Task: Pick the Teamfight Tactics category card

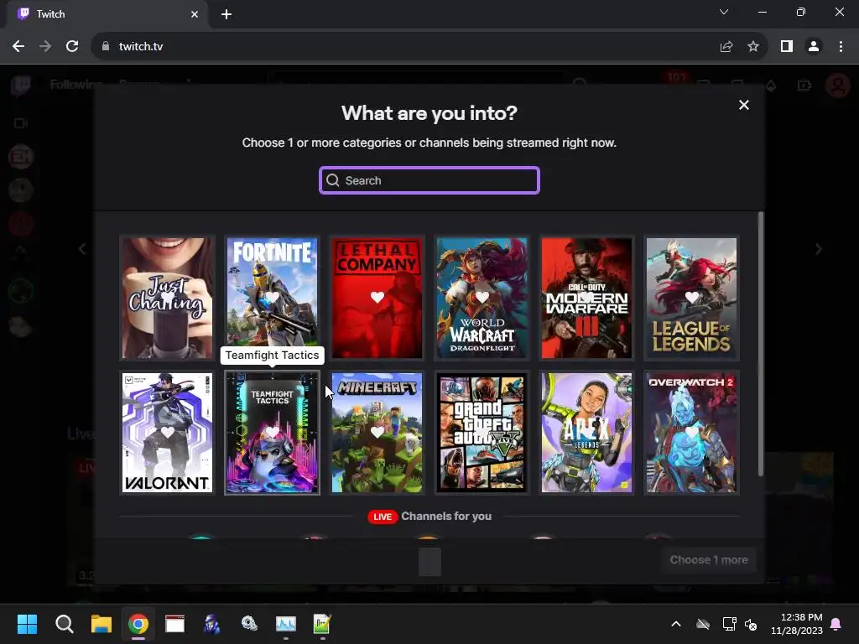Action: point(273,433)
